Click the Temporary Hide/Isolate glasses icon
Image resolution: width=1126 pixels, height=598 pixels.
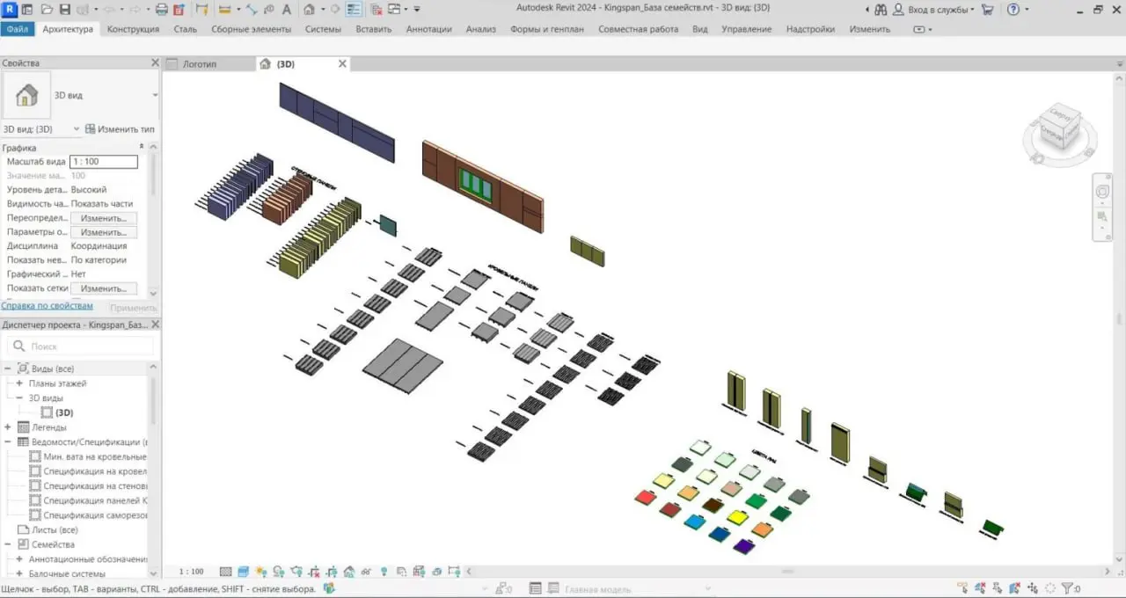pos(366,572)
